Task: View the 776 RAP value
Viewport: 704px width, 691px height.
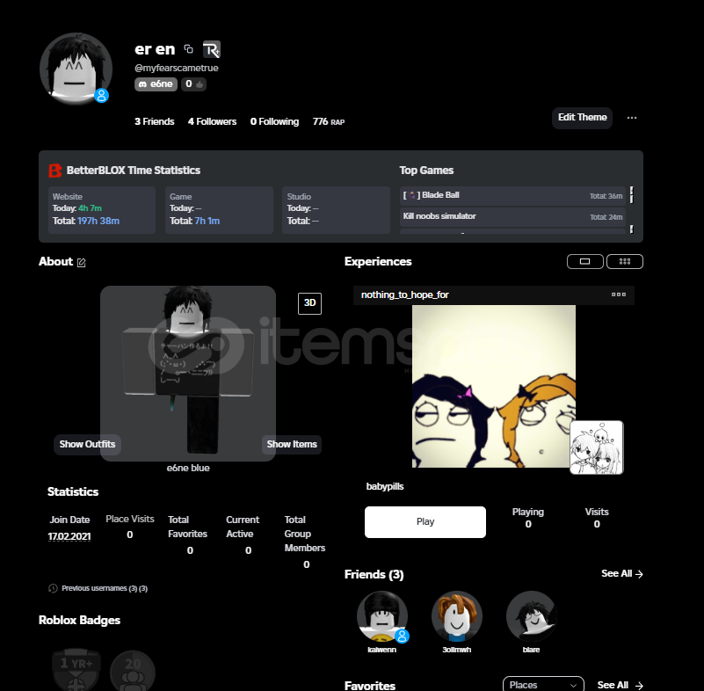Action: tap(328, 121)
